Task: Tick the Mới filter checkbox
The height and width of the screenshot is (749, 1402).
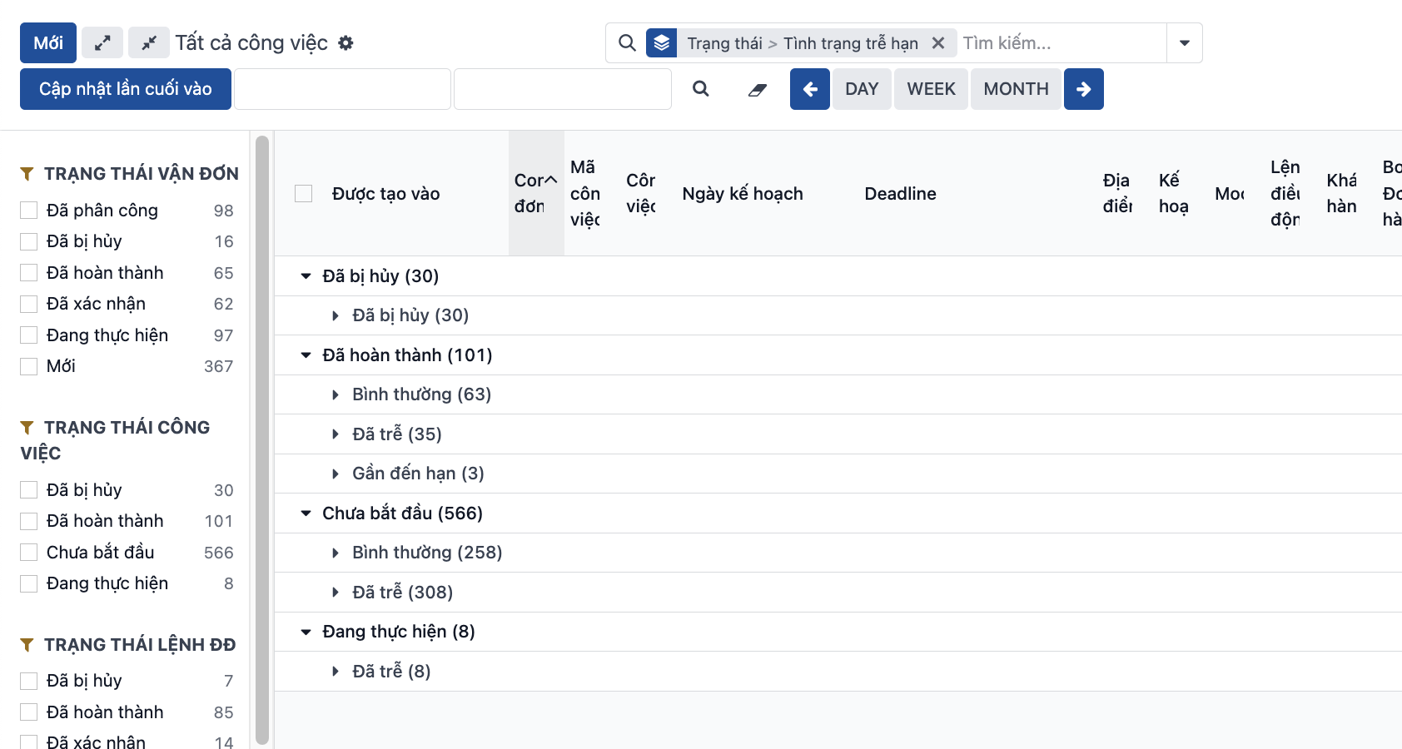Action: click(x=29, y=366)
